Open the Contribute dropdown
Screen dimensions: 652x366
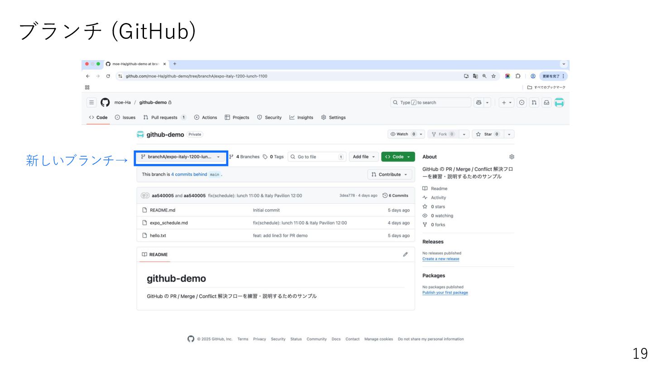point(389,174)
